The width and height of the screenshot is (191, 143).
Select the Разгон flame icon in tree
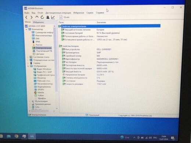pyautogui.click(x=34, y=45)
